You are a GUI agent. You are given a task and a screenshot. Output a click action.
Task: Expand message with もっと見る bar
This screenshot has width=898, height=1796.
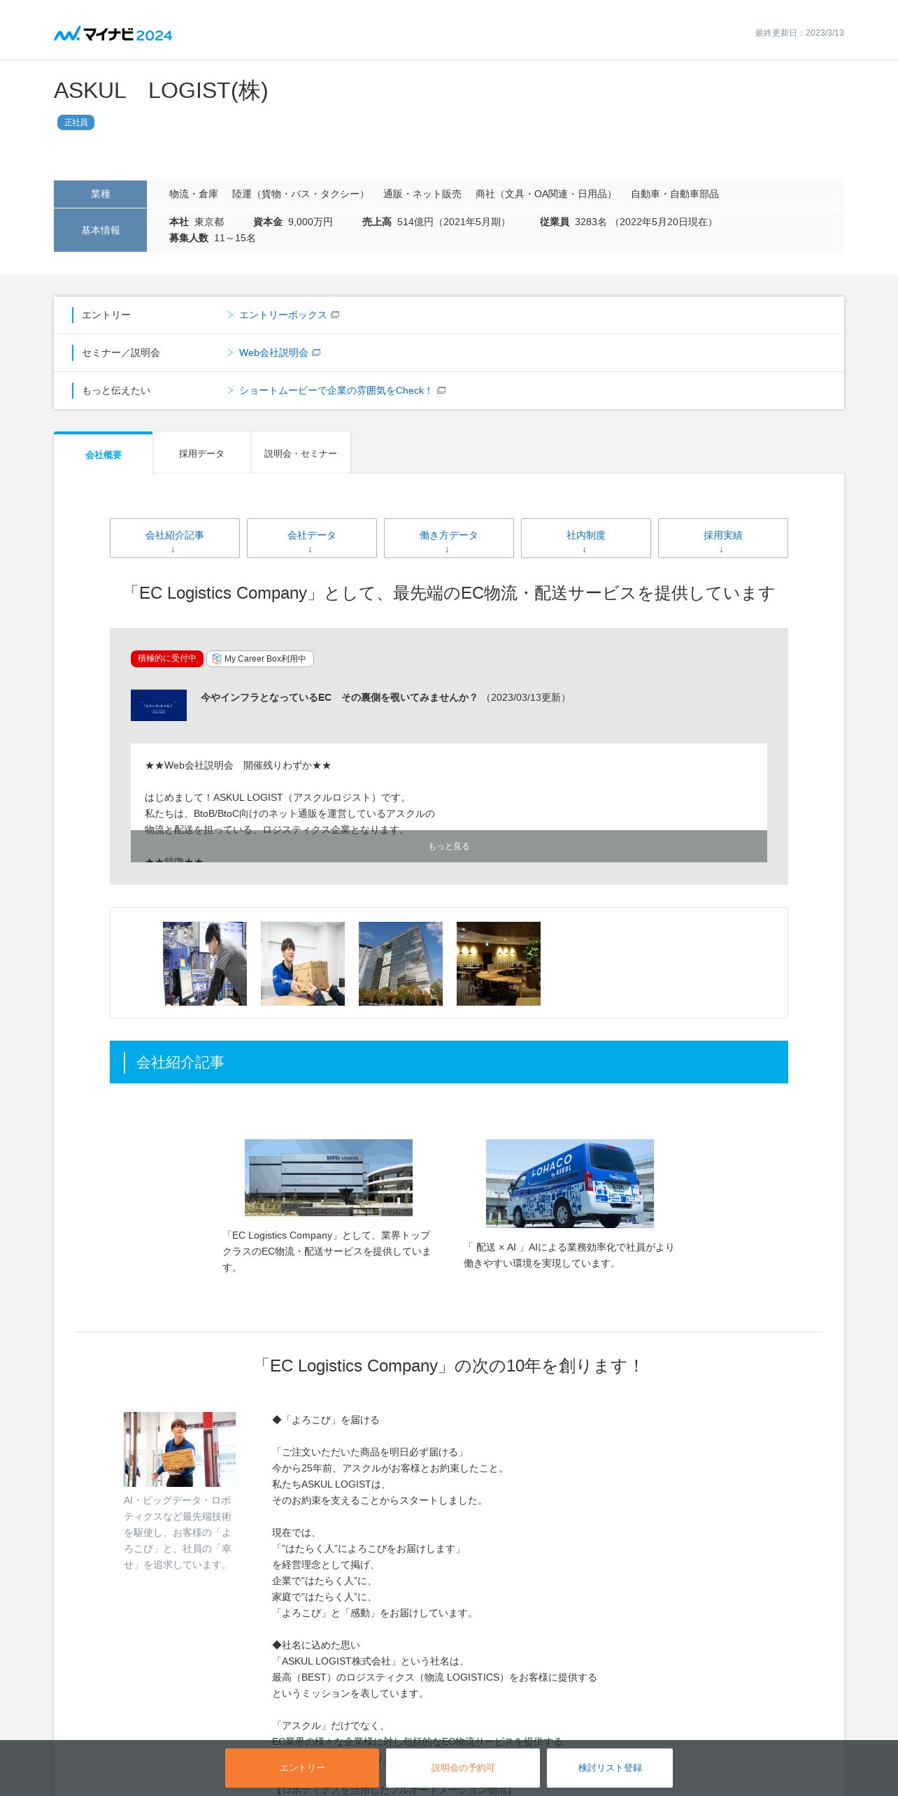449,846
